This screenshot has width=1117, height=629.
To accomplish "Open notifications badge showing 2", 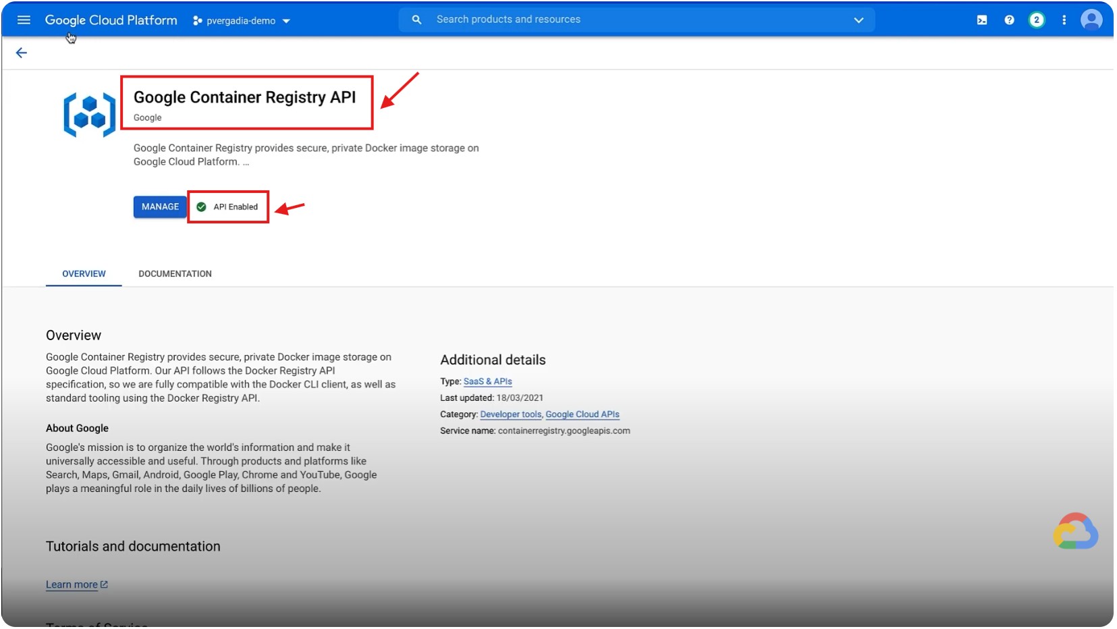I will click(1036, 20).
